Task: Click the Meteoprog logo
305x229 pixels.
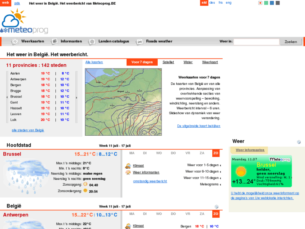Action: pos(24,22)
